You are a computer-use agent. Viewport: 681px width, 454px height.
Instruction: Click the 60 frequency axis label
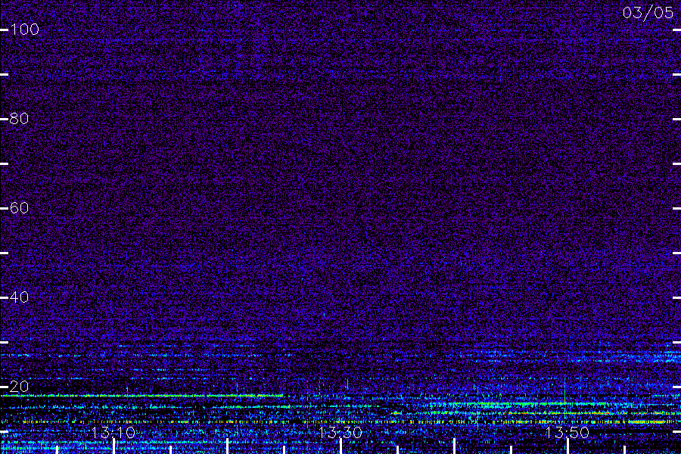point(19,208)
